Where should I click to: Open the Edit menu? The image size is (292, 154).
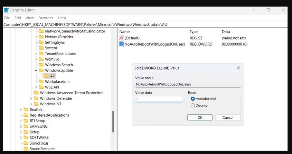tap(18, 18)
